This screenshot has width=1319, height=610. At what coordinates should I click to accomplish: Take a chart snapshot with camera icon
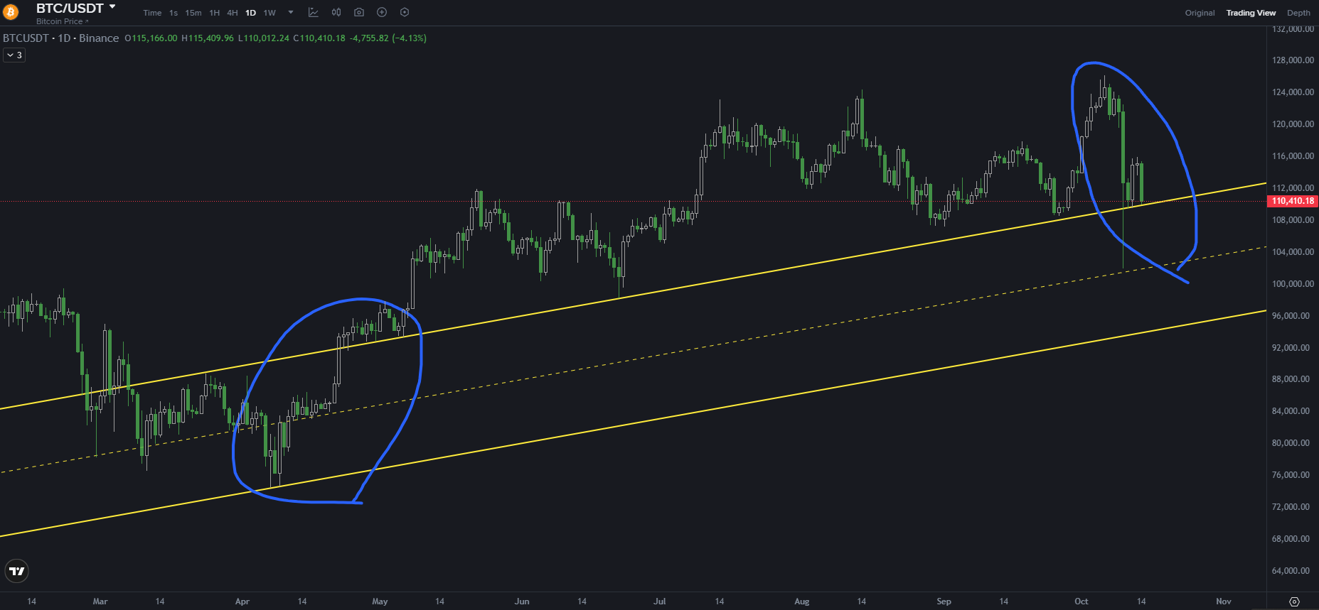[x=359, y=13]
